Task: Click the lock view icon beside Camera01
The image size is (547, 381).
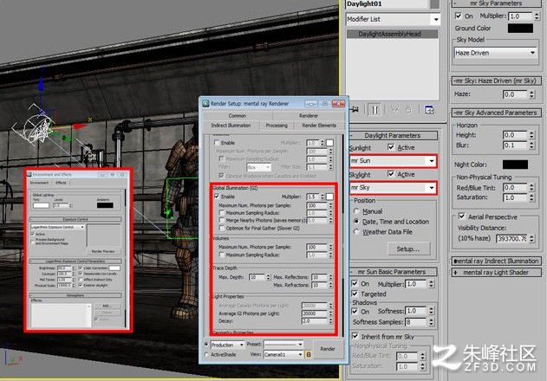Action: point(309,354)
